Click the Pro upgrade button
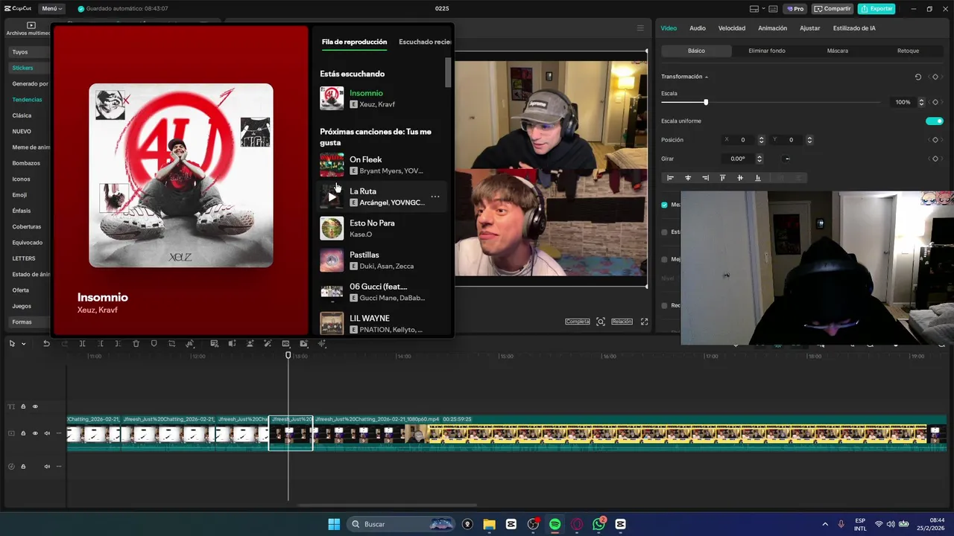The width and height of the screenshot is (954, 536). (795, 9)
